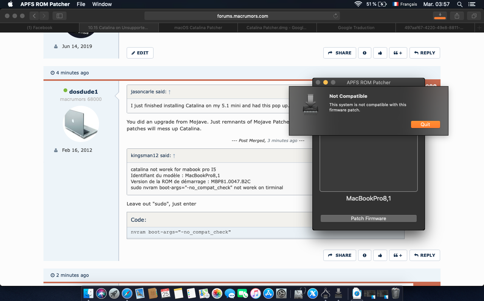Open Siri from the Dock
The height and width of the screenshot is (301, 484).
(101, 293)
